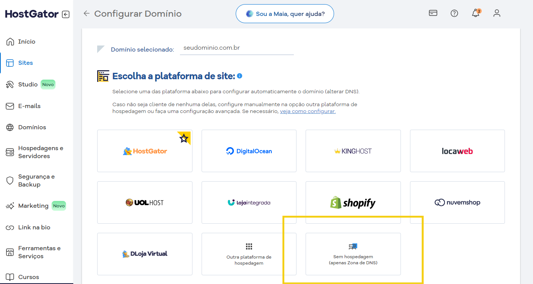This screenshot has height=284, width=533.
Task: Select the Locaweb platform card
Action: 457,151
